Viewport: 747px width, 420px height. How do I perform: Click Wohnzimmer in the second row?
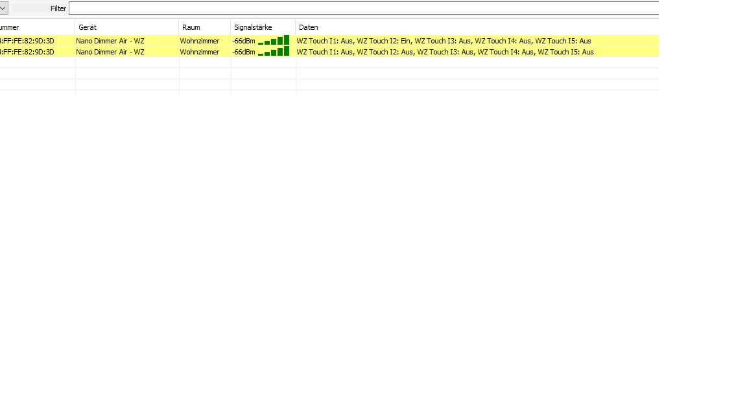[200, 52]
